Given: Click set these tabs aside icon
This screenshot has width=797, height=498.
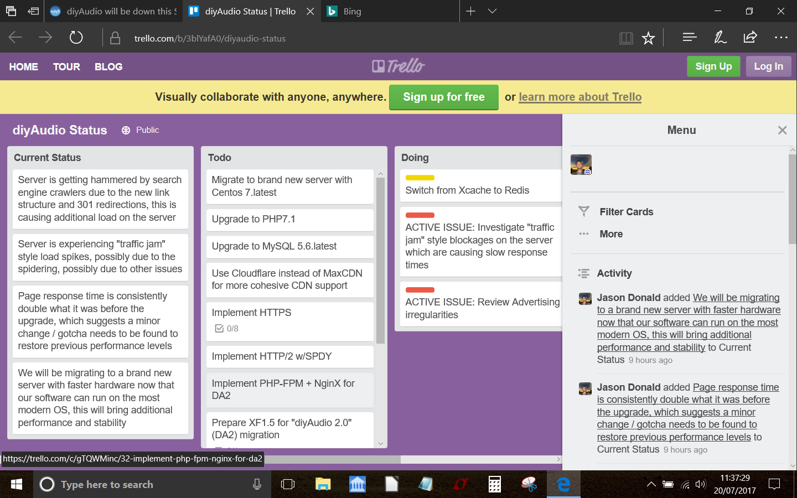Looking at the screenshot, I should pyautogui.click(x=33, y=11).
